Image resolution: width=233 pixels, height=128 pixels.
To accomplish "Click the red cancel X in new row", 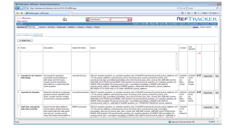I will pyautogui.click(x=200, y=53).
